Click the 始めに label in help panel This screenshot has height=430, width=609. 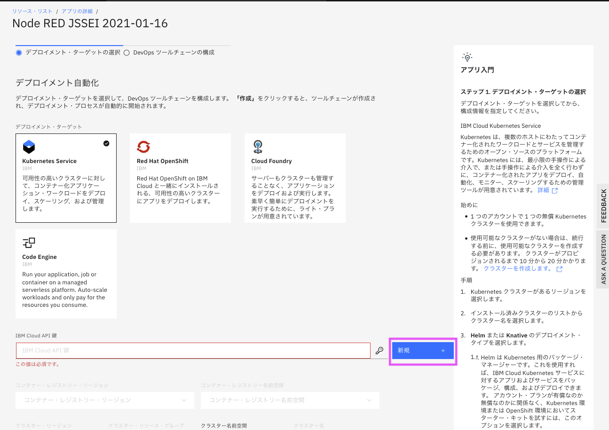tap(469, 205)
